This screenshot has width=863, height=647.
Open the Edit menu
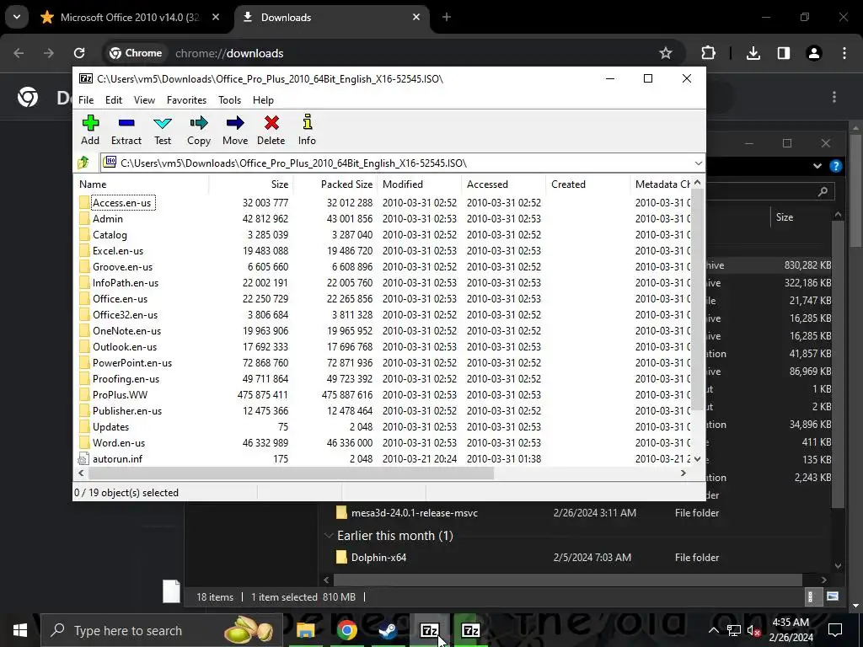coord(114,100)
